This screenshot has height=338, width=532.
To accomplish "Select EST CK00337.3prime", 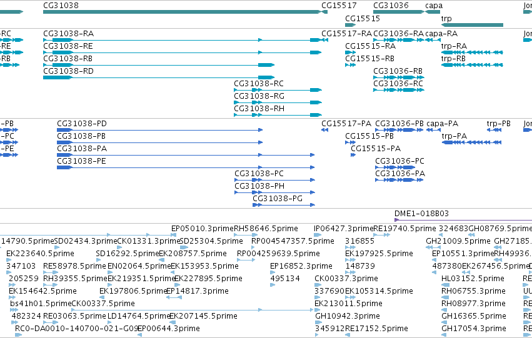I will coord(318,285).
